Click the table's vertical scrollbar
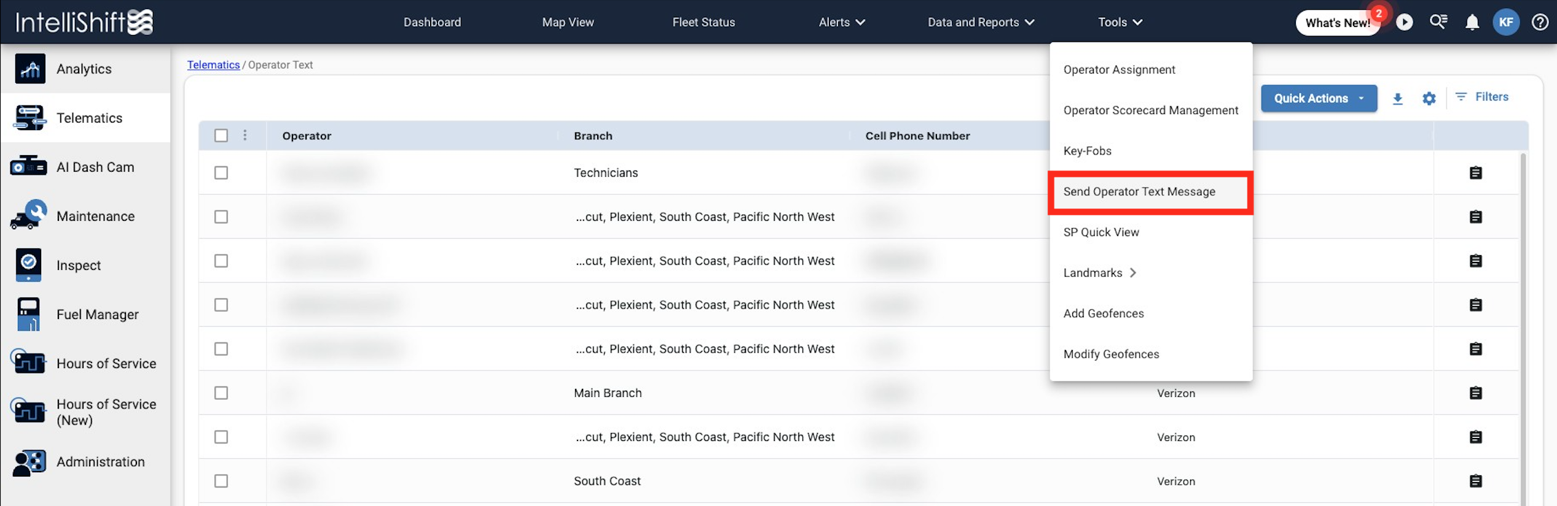This screenshot has width=1557, height=506. (1522, 307)
